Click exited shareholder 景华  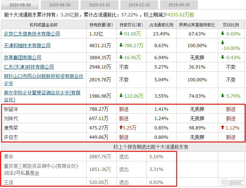[8, 157]
